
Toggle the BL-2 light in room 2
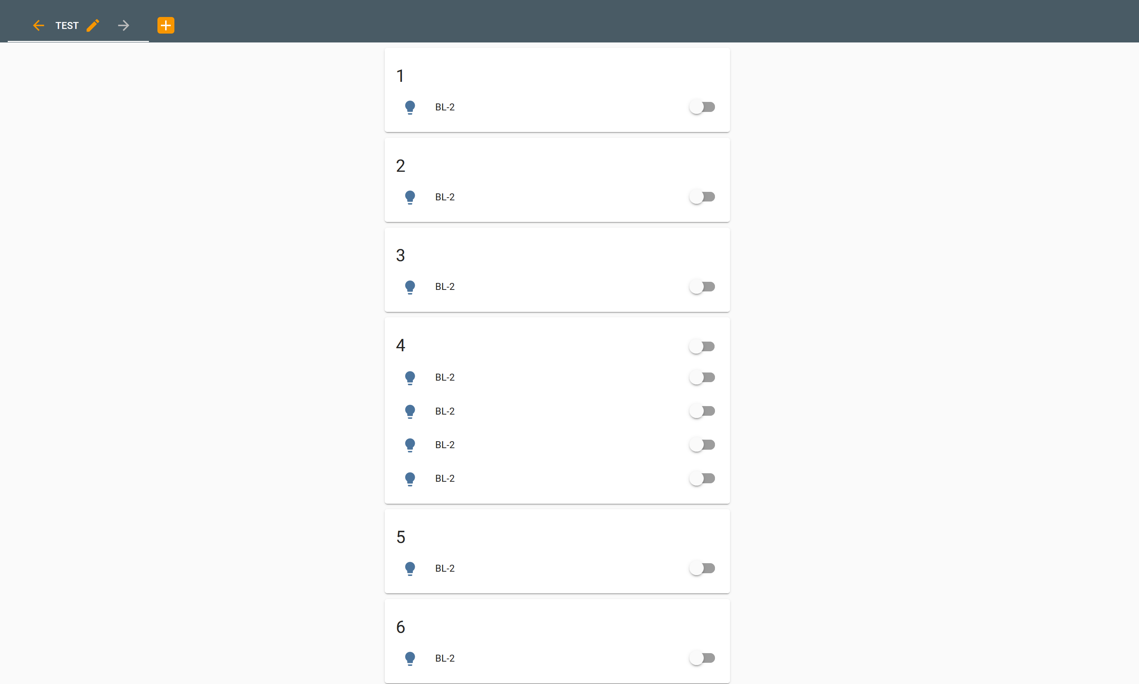[702, 197]
